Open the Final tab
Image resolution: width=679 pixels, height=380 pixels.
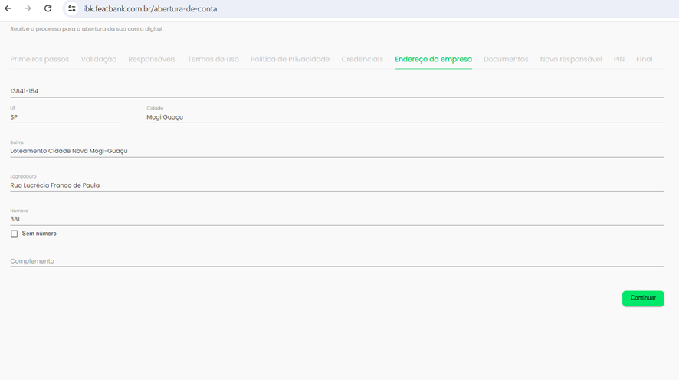pyautogui.click(x=644, y=59)
